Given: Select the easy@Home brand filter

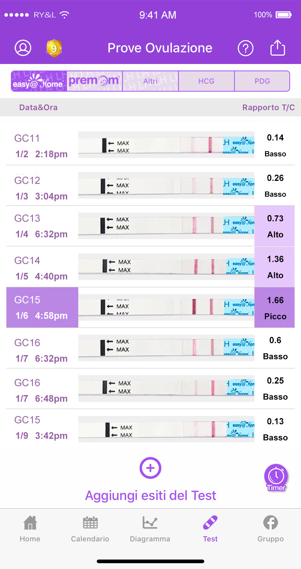Looking at the screenshot, I should 39,81.
